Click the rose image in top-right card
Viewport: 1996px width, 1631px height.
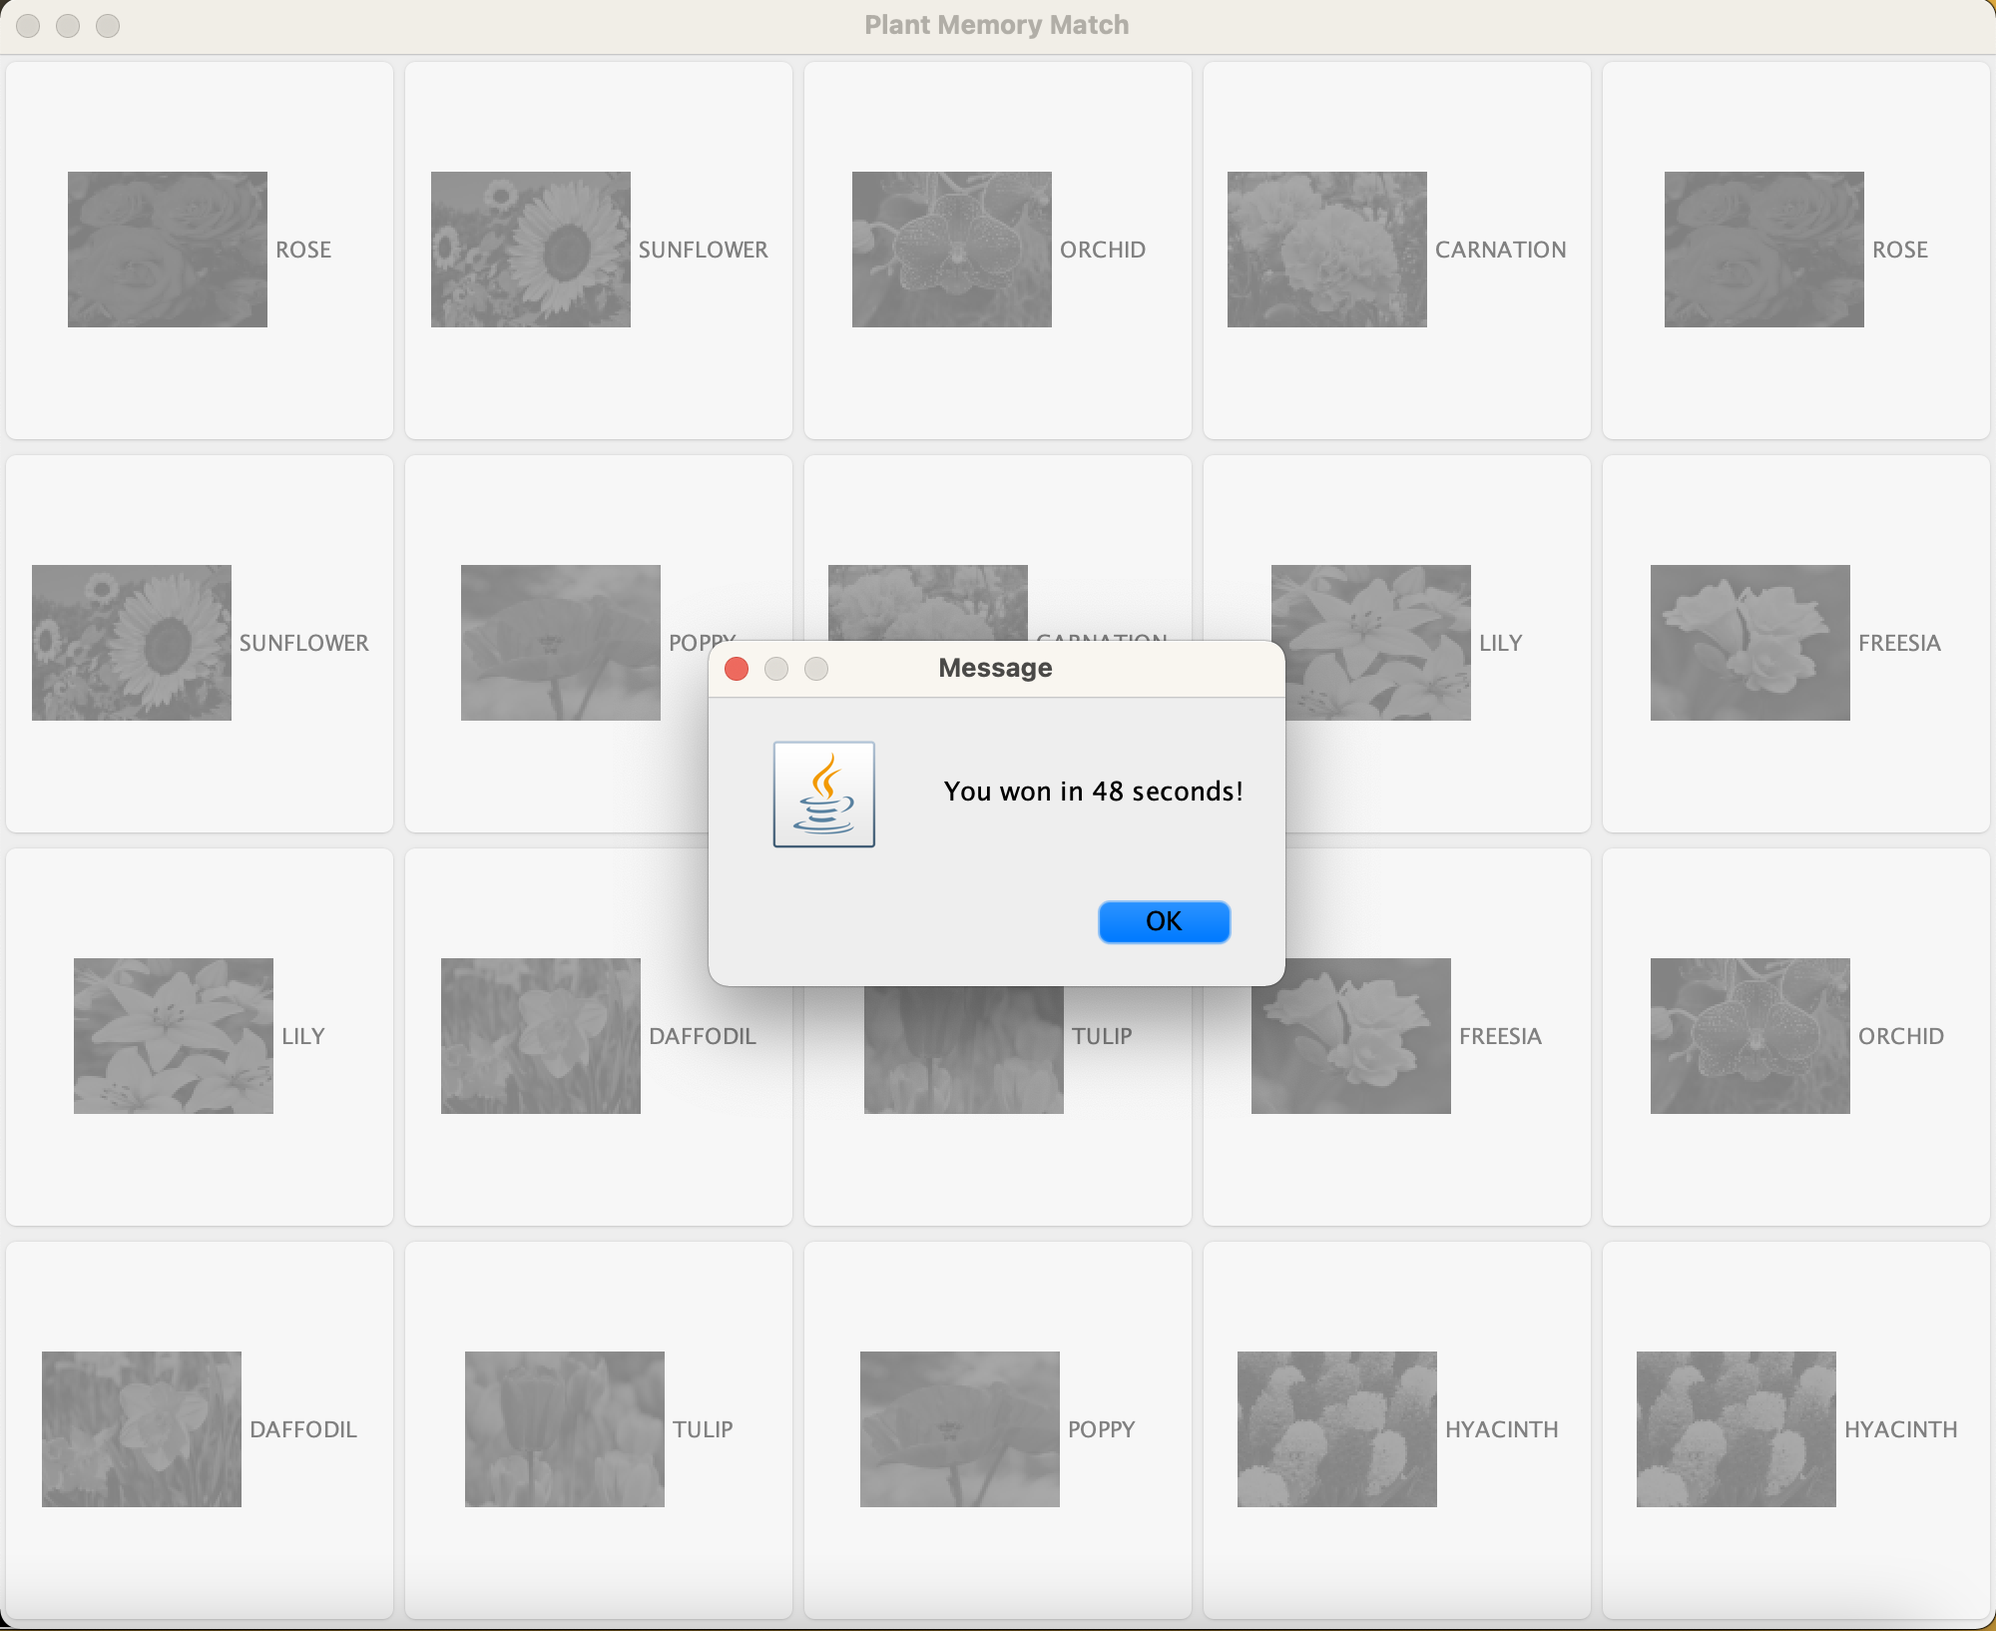click(1763, 250)
